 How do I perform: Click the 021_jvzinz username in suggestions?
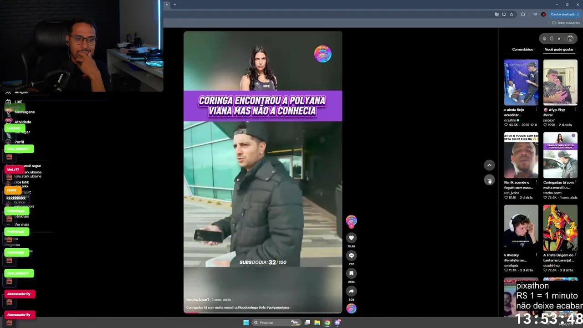(511, 193)
